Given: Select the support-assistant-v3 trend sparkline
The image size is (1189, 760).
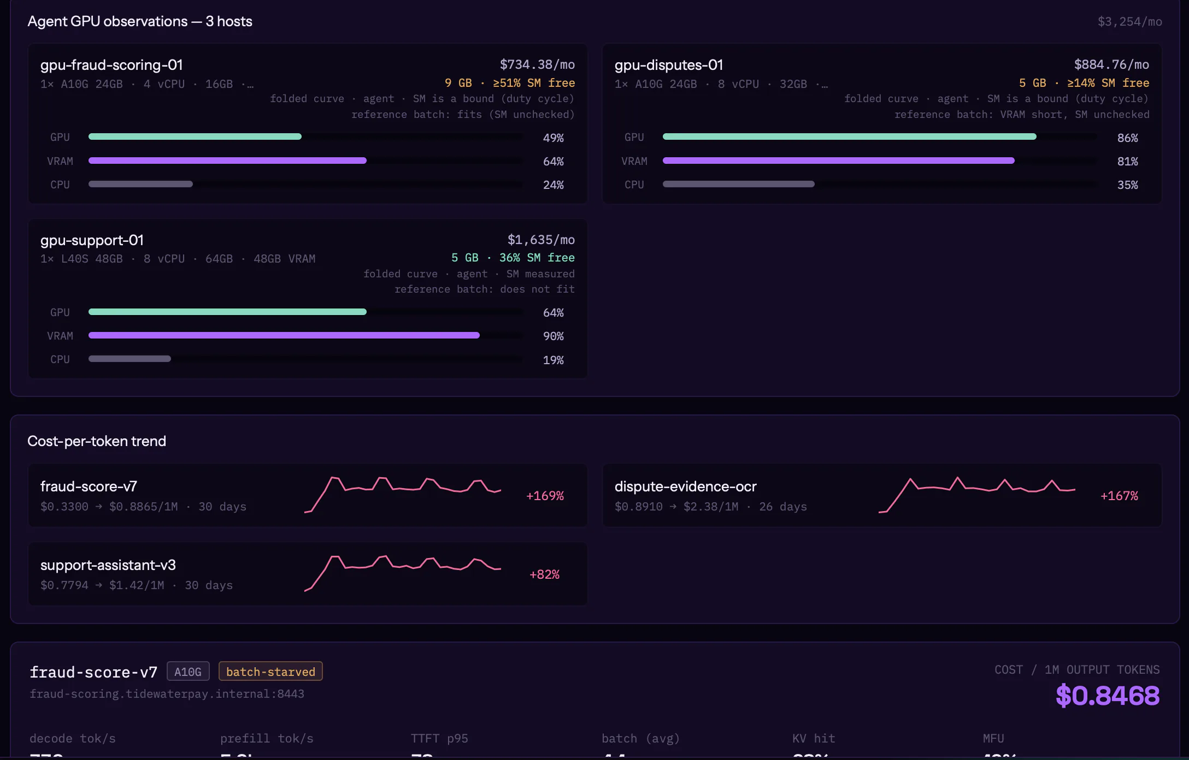Looking at the screenshot, I should pyautogui.click(x=403, y=573).
